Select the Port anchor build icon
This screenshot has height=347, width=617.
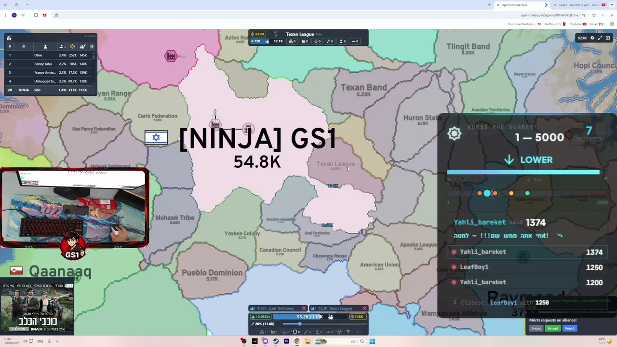pos(284,332)
